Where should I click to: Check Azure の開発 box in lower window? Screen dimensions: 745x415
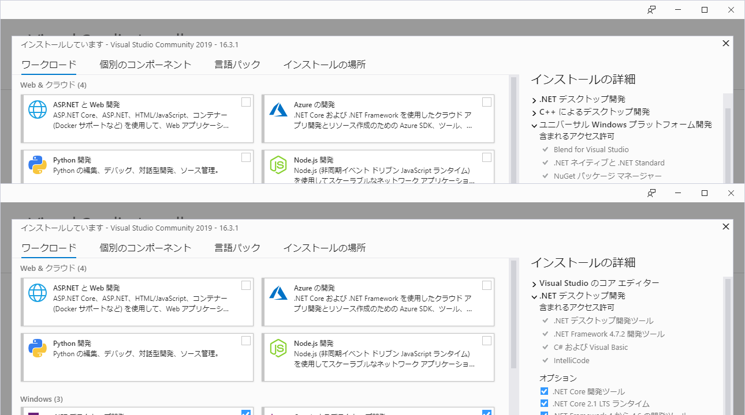[487, 285]
